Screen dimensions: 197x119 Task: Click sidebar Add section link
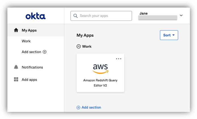pos(31,52)
